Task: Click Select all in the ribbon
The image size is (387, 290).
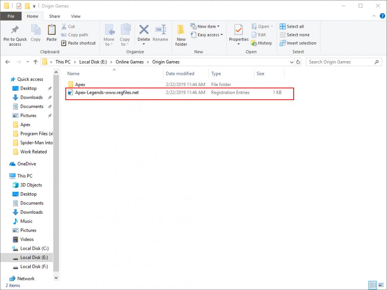Action: pyautogui.click(x=292, y=26)
